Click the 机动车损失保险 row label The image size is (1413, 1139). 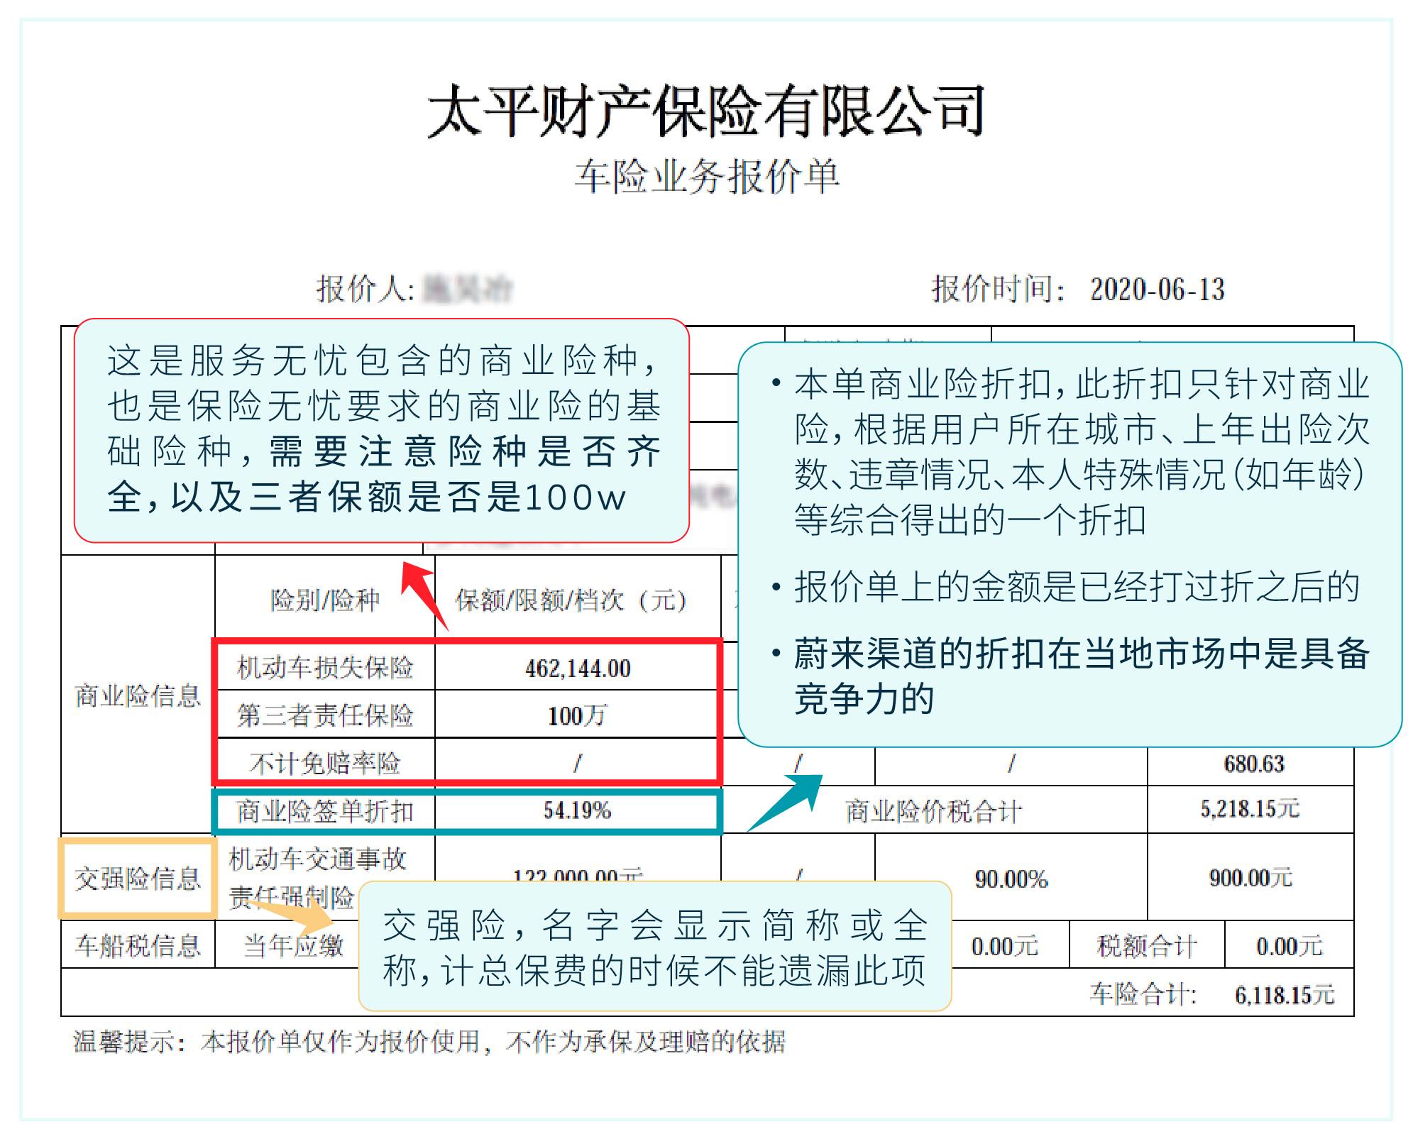coord(325,668)
